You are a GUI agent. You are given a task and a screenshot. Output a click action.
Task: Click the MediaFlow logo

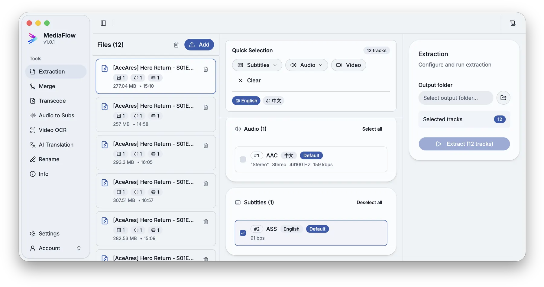(32, 38)
